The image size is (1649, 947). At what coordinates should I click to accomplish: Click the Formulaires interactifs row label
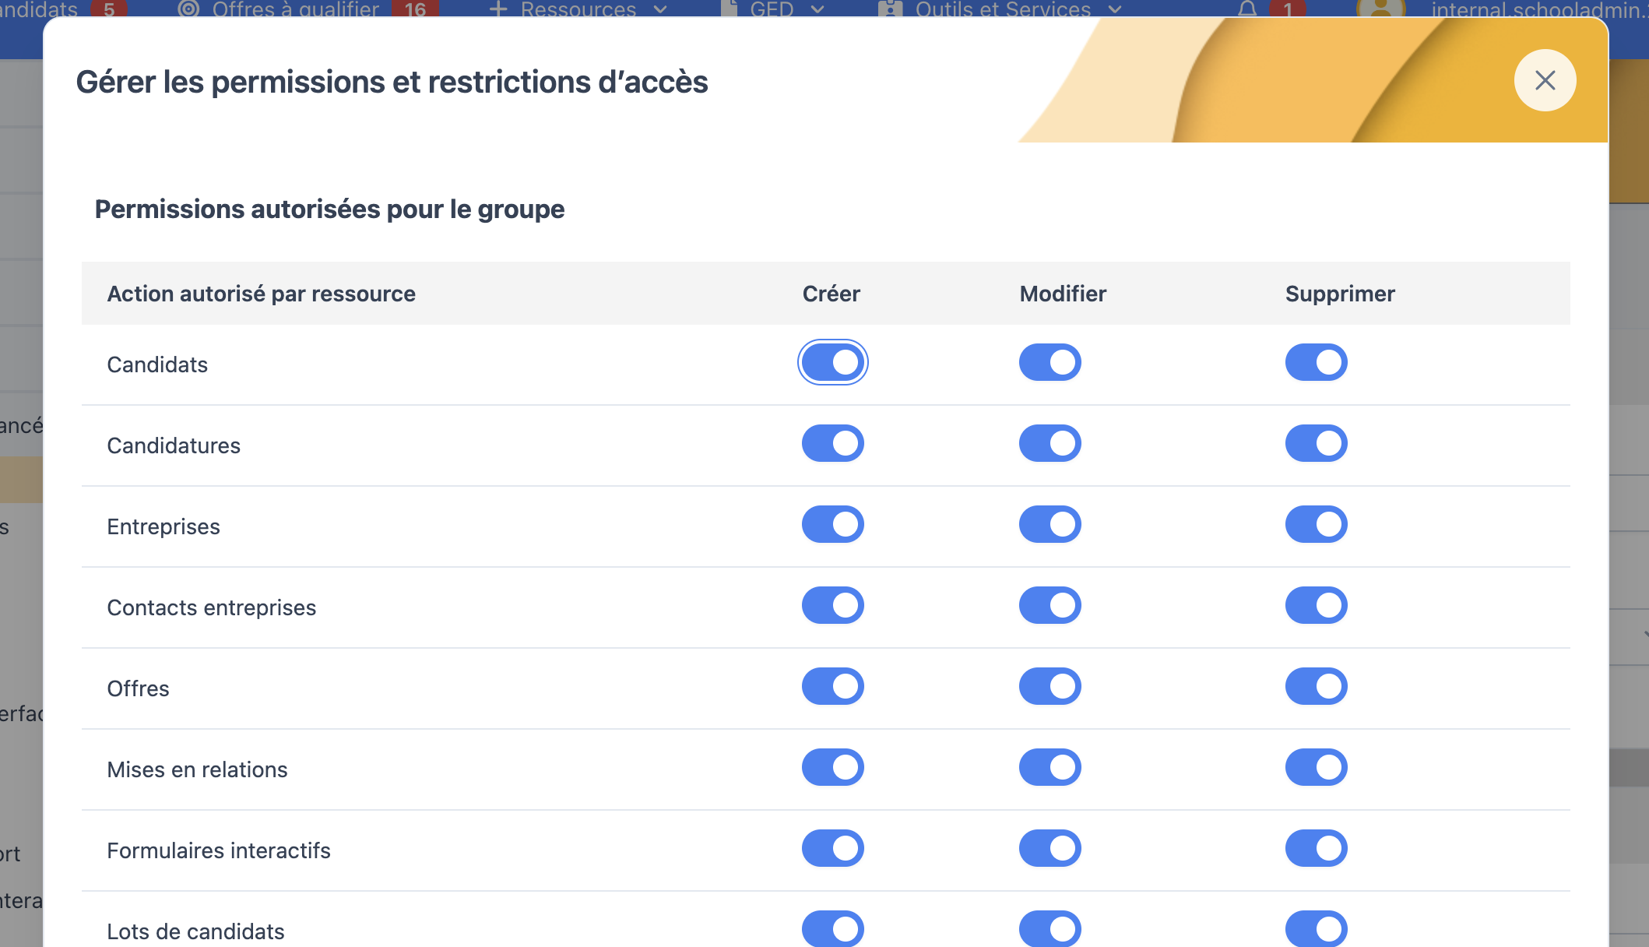click(219, 850)
